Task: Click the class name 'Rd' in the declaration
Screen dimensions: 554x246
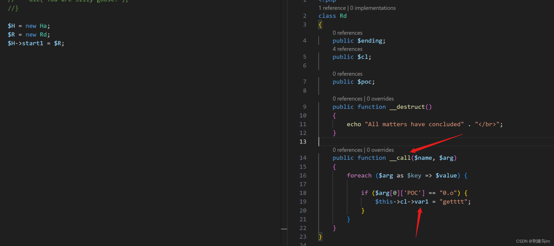Action: coord(343,16)
